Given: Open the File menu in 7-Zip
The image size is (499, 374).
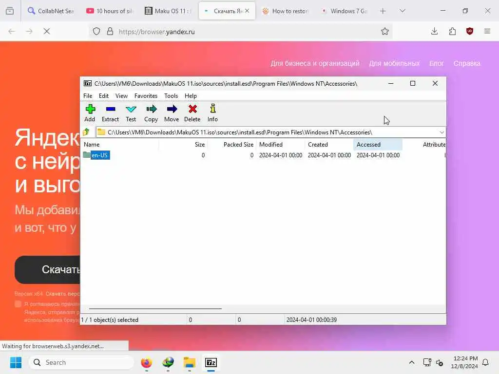Looking at the screenshot, I should [88, 96].
